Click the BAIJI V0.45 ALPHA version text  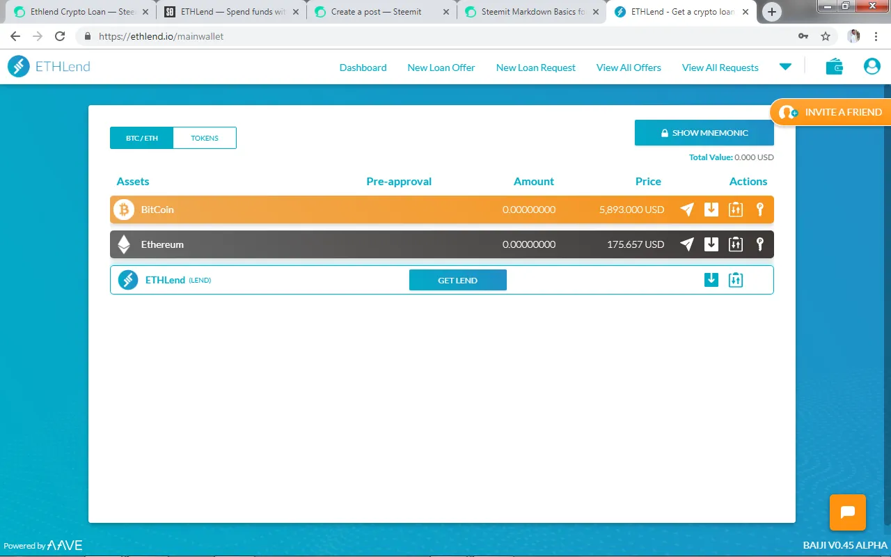845,546
